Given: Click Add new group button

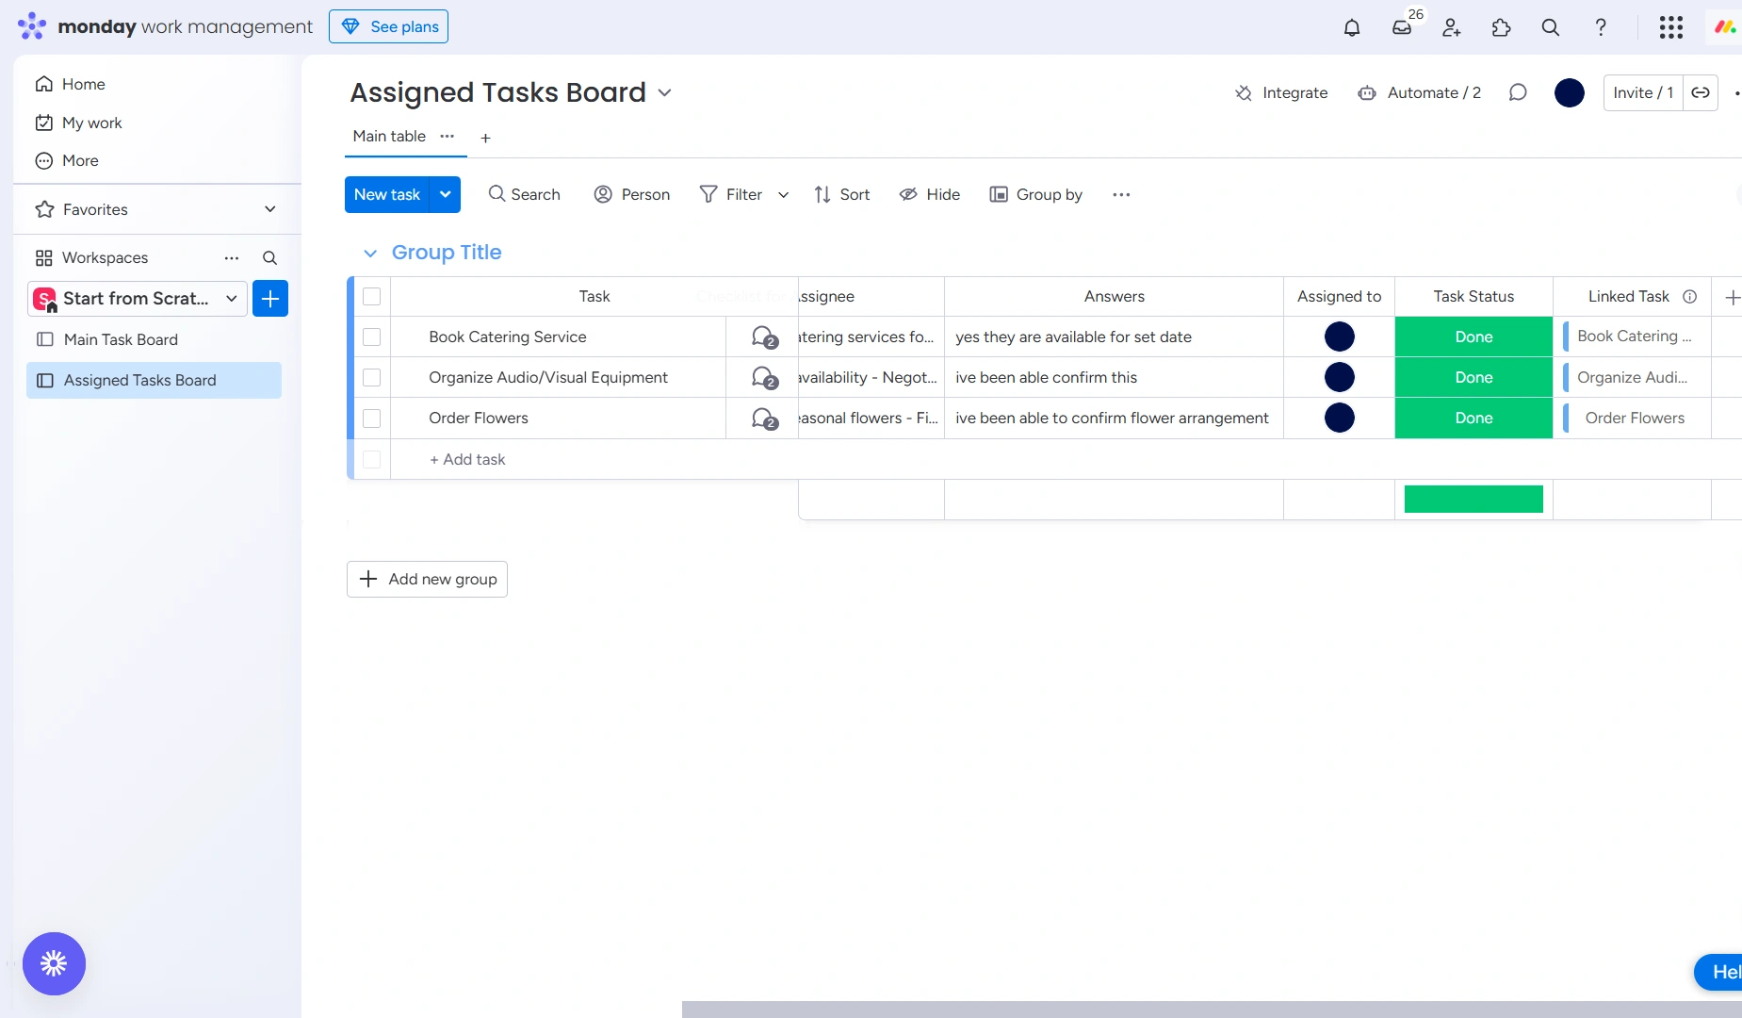Looking at the screenshot, I should pyautogui.click(x=427, y=579).
